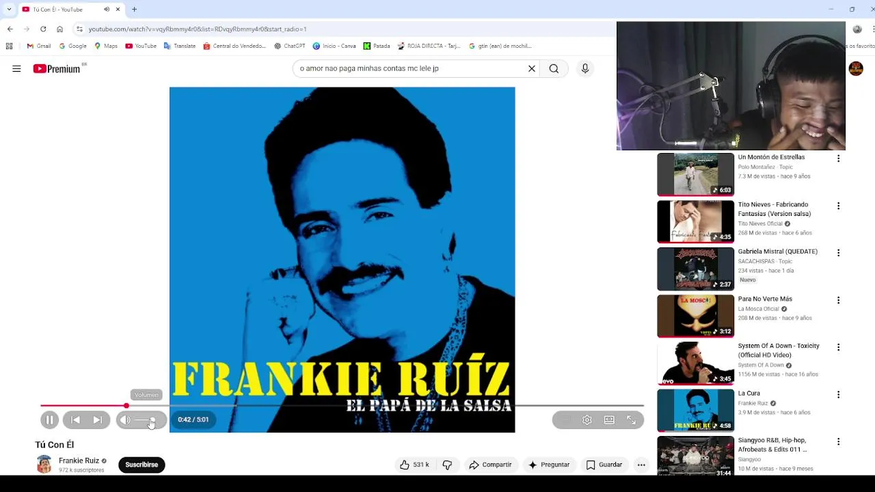The width and height of the screenshot is (875, 492).
Task: Open Gmail bookmark
Action: click(39, 46)
